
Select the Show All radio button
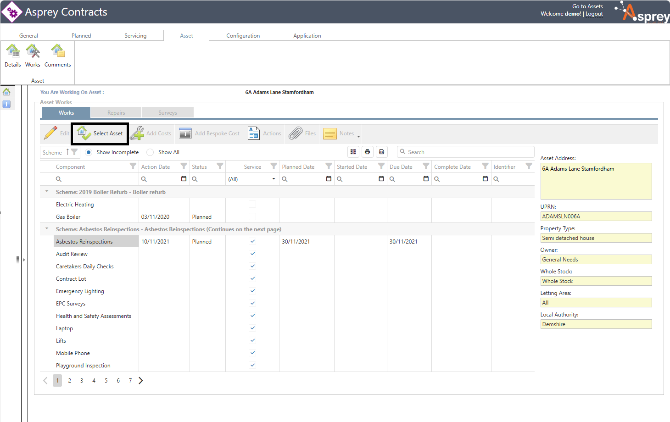(x=150, y=152)
